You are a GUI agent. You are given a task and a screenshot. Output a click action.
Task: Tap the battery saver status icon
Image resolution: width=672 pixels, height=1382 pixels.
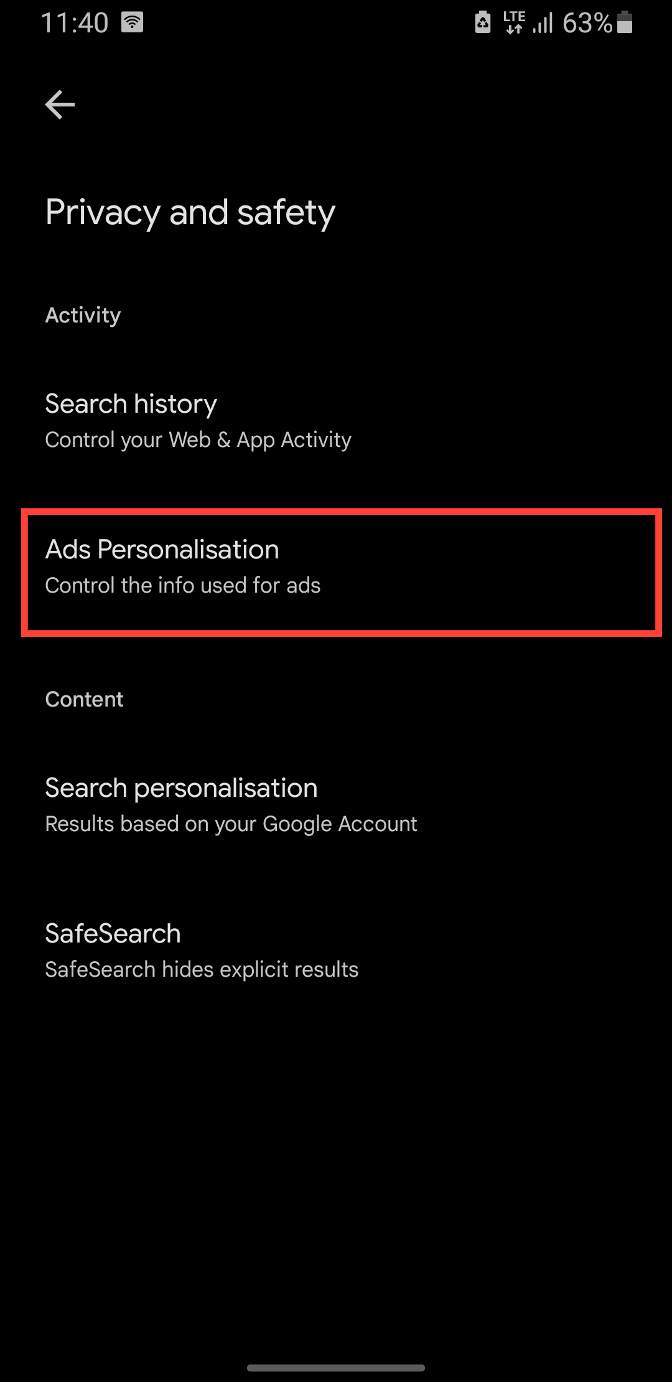pos(483,22)
